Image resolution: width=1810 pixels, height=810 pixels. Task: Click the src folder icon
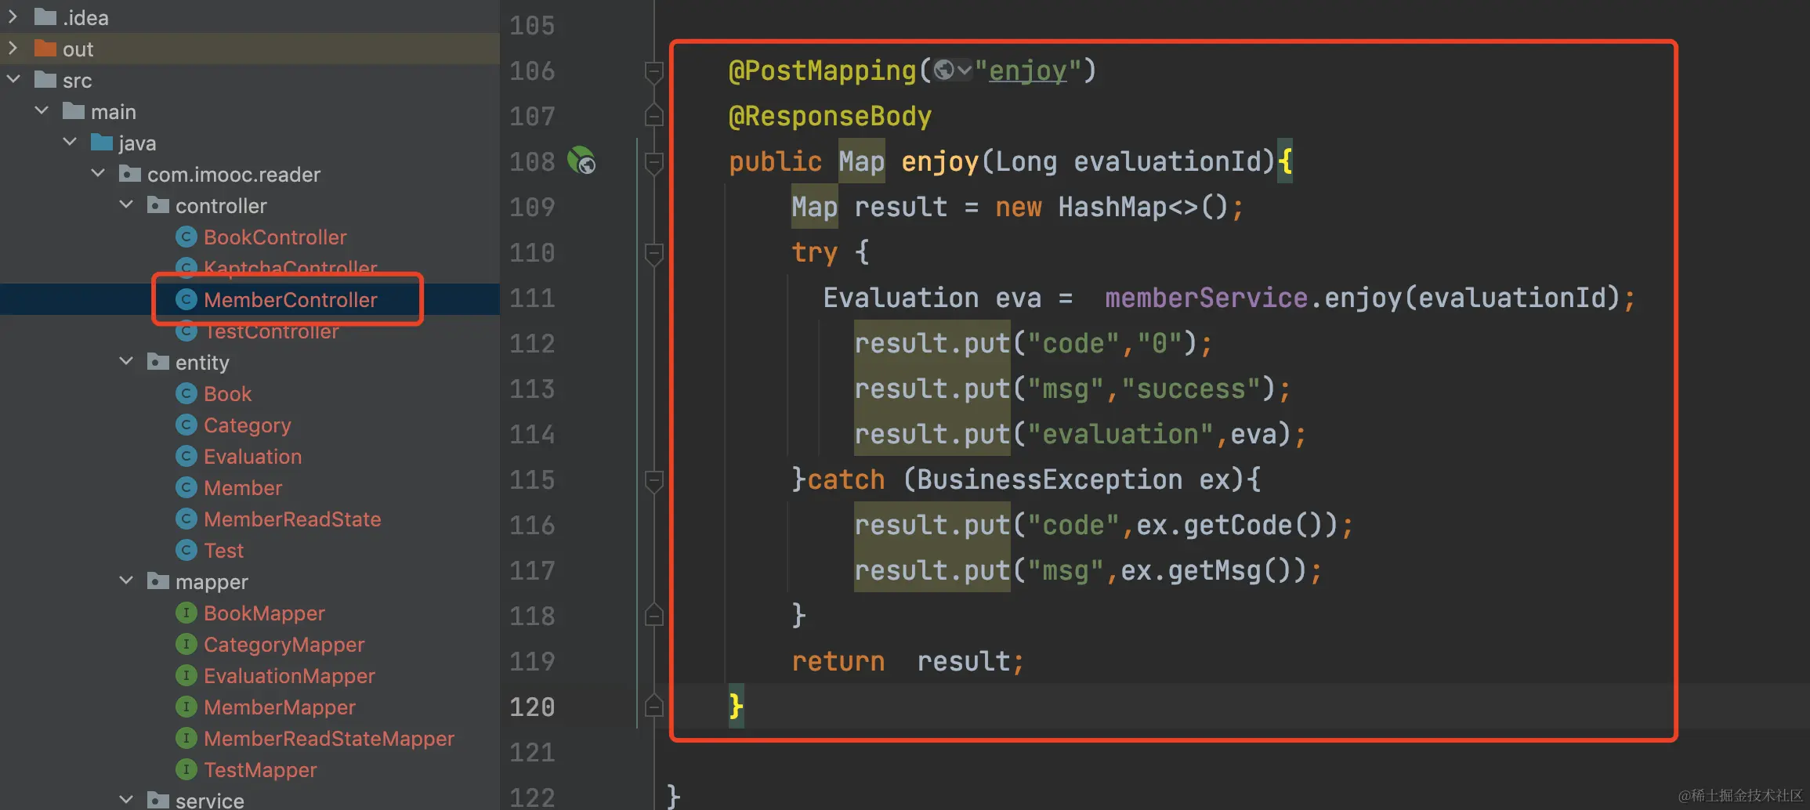coord(45,80)
